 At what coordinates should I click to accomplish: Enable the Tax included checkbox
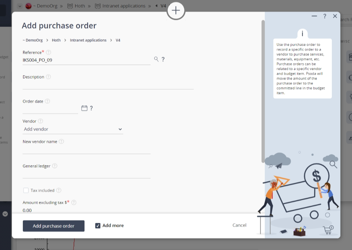[26, 190]
